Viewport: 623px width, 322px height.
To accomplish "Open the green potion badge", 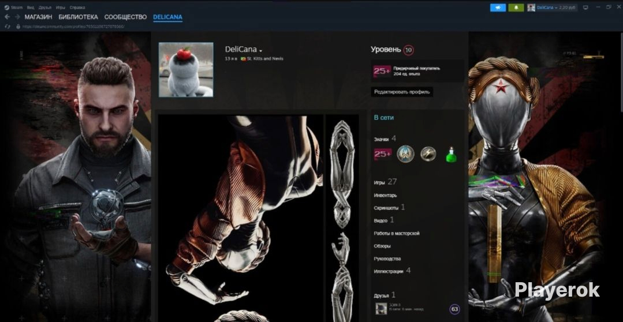I will click(x=451, y=155).
